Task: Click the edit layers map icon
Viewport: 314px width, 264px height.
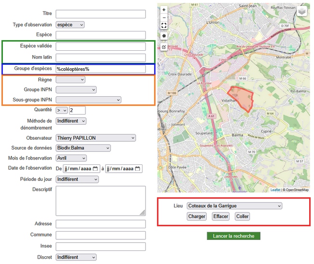Action: (164, 47)
